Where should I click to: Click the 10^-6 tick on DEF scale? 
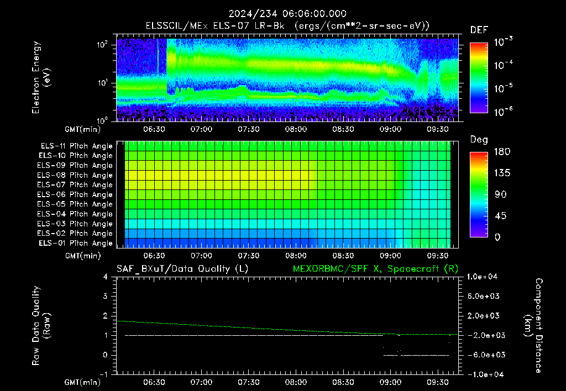(503, 112)
